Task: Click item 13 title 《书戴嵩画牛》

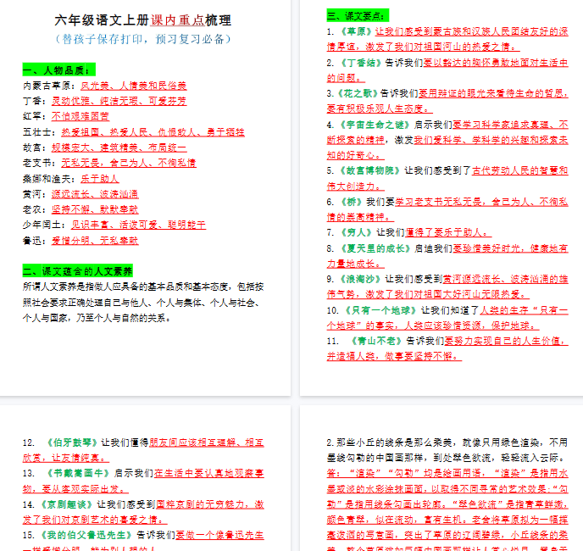Action: click(78, 473)
